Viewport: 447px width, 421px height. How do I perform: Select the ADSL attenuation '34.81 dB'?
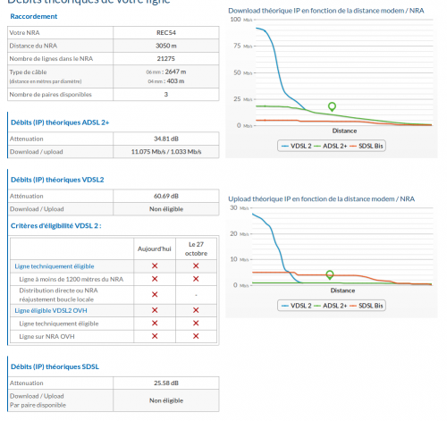(166, 139)
